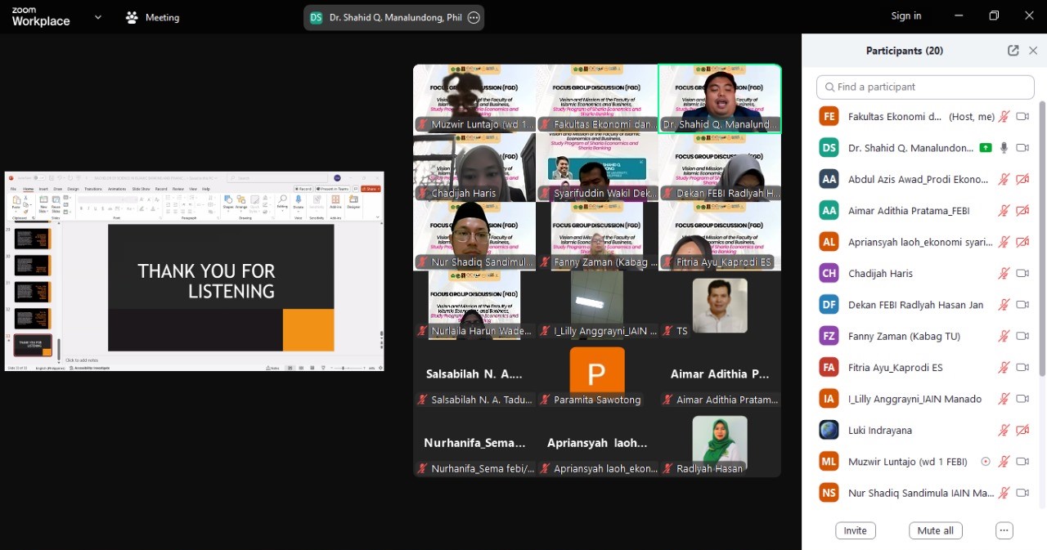The width and height of the screenshot is (1047, 550).
Task: Close the Participants panel
Action: pyautogui.click(x=1033, y=51)
